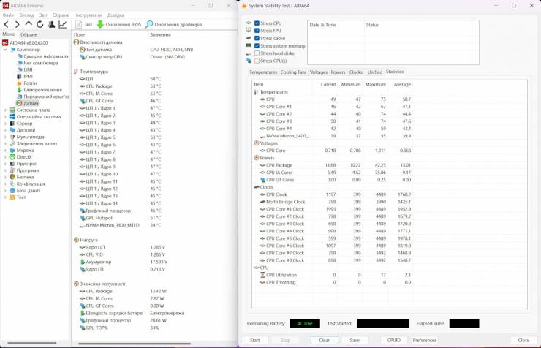
Task: Click the Up arrow in AIDA64 toolbar
Action: 29,24
